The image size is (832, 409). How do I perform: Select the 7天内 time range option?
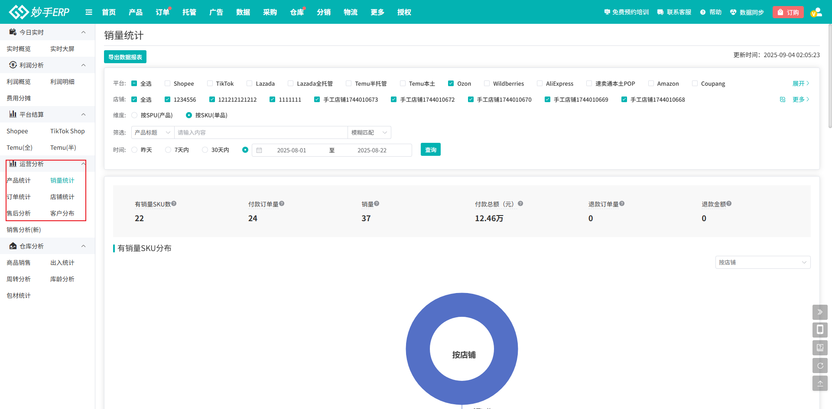pyautogui.click(x=168, y=150)
